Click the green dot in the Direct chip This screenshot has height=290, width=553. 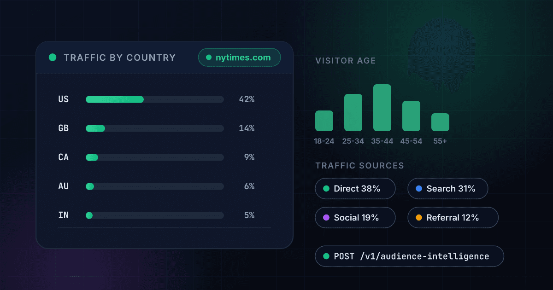326,189
